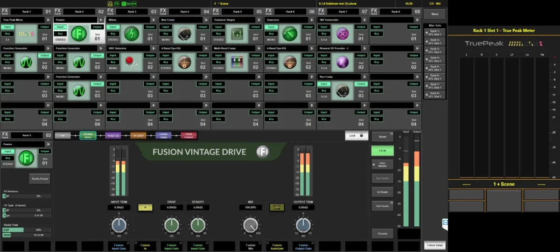The width and height of the screenshot is (560, 252).
Task: Click the Follow Detail button
Action: tap(435, 245)
